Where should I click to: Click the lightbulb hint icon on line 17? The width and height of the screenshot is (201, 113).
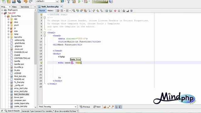41,63
